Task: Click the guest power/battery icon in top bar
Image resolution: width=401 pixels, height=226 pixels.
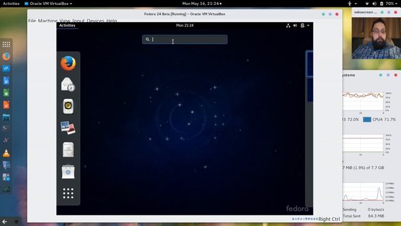Action: (303, 25)
